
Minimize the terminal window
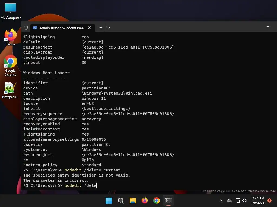click(268, 27)
